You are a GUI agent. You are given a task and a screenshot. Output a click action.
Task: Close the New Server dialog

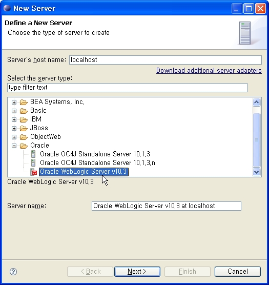260,8
